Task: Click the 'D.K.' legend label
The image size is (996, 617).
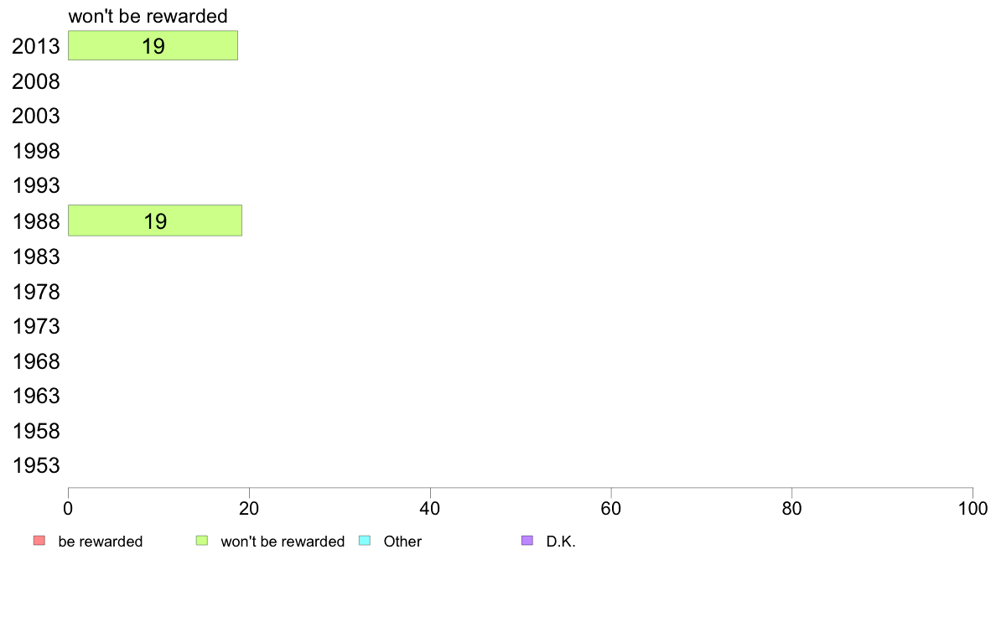Action: coord(561,542)
